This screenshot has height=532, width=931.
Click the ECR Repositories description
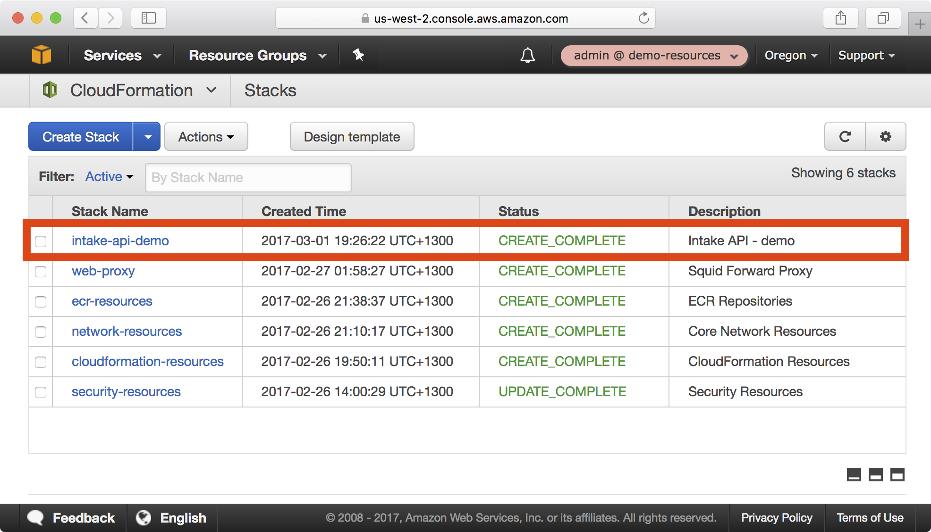click(x=740, y=301)
